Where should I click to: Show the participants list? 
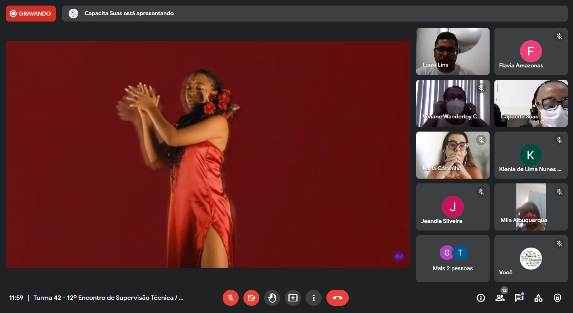[500, 298]
